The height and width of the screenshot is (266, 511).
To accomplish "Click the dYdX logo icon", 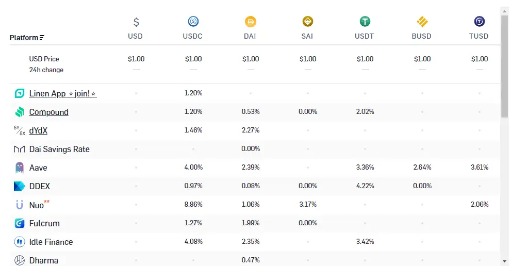I will click(20, 130).
